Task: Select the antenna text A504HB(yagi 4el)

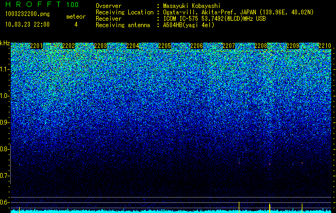Action: coord(189,25)
